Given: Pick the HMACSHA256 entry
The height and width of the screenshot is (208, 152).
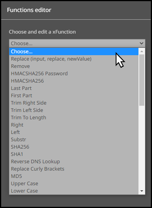Looking at the screenshot, I should pos(74,81).
